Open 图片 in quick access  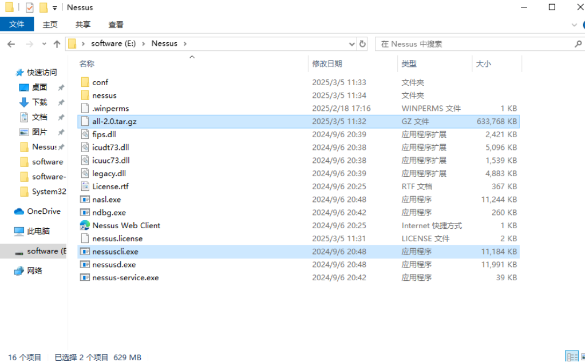[33, 132]
